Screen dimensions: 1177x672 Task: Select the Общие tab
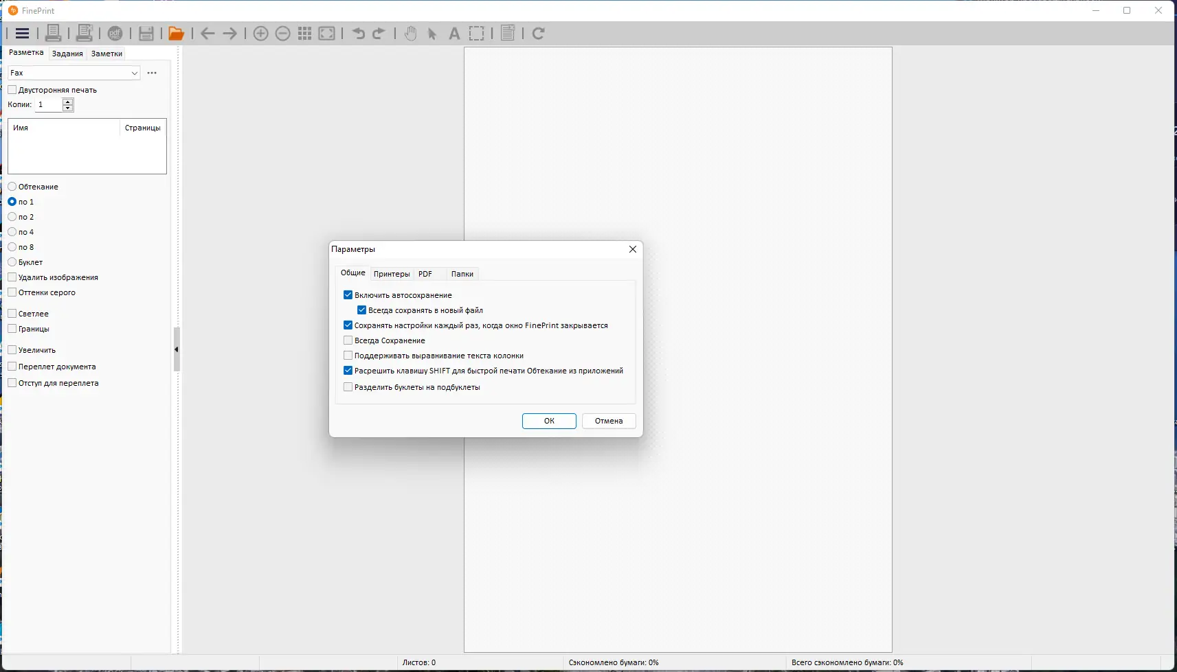(x=353, y=273)
